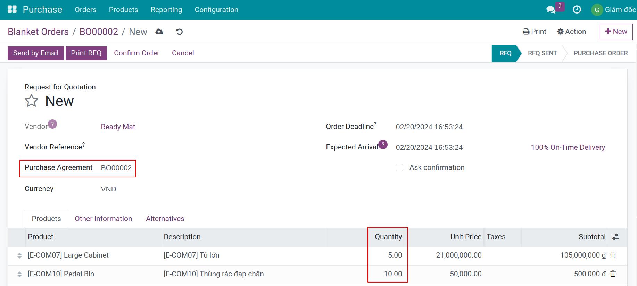The width and height of the screenshot is (637, 286).
Task: Open BO00002 breadcrumb link
Action: tap(99, 32)
